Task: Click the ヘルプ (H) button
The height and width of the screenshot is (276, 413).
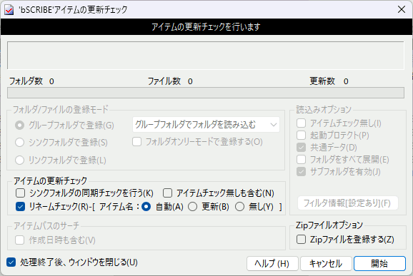Action: tap(272, 263)
